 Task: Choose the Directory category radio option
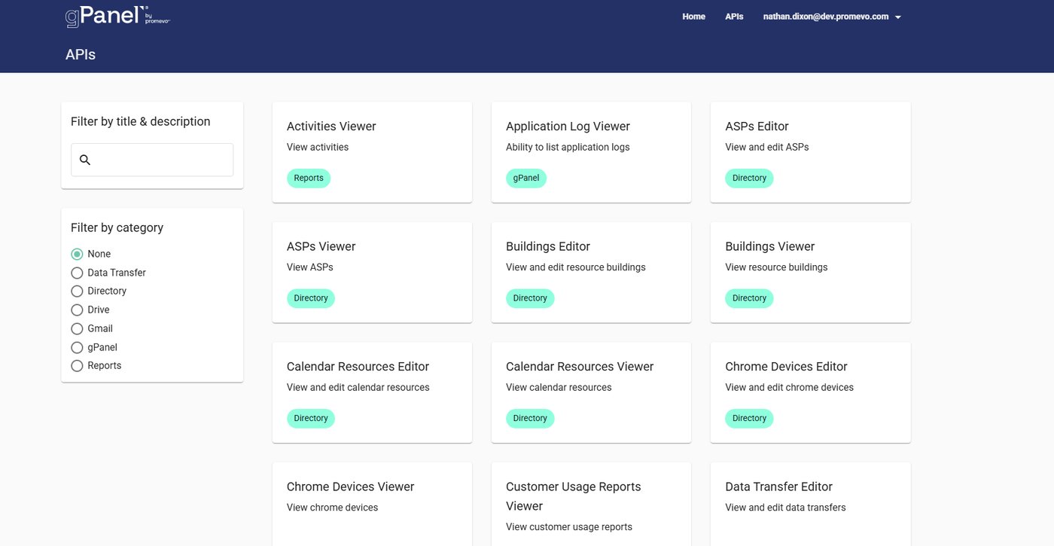click(x=77, y=291)
